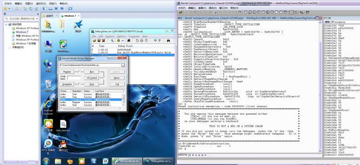Select buffer Stop row in driver list
Viewport: 360px width, 165px height.
click(90, 97)
